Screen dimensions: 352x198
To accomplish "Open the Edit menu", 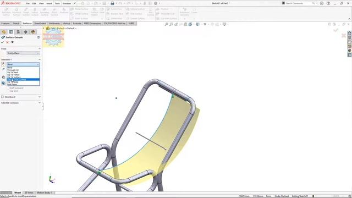I will [34, 3].
